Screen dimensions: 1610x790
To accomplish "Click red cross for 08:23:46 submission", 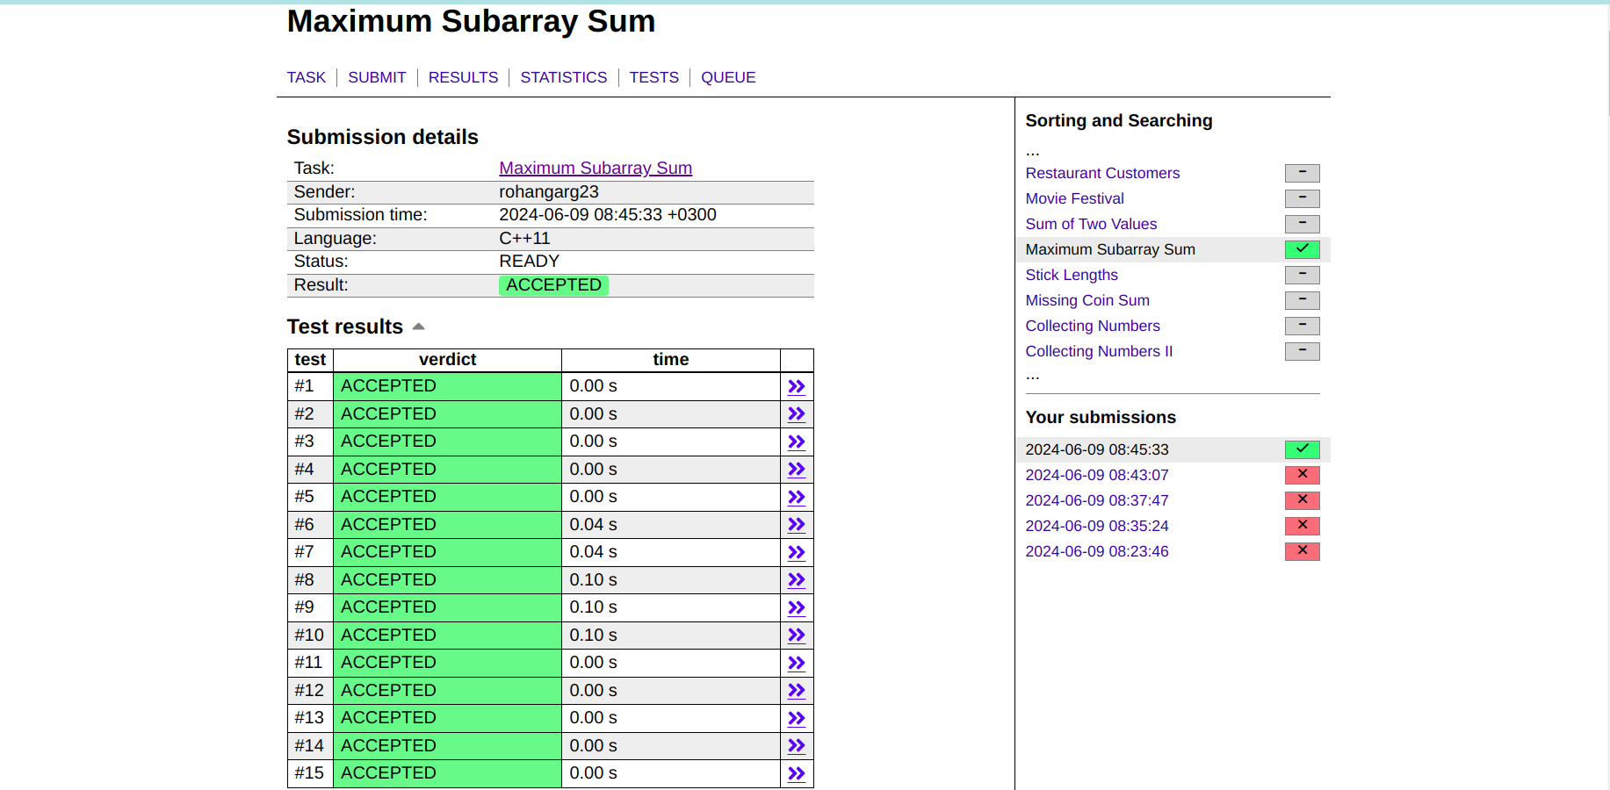I will point(1302,551).
